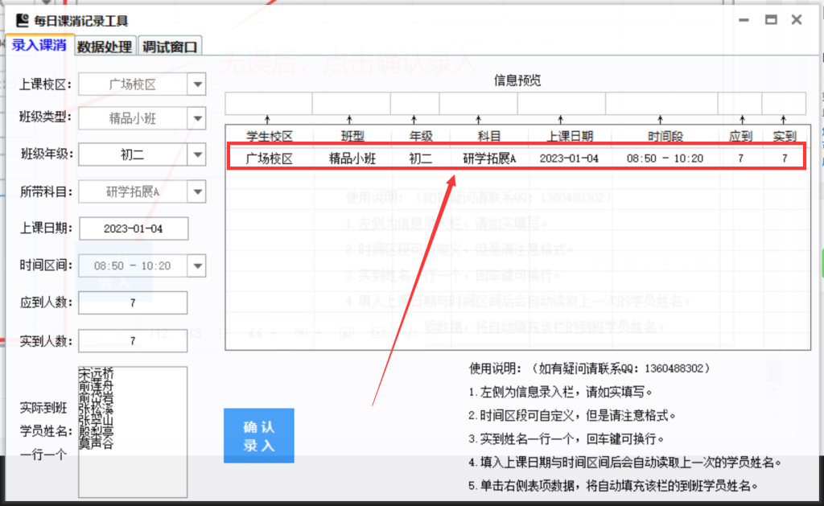Switch to the 录入课消 tab
824x506 pixels.
point(39,45)
